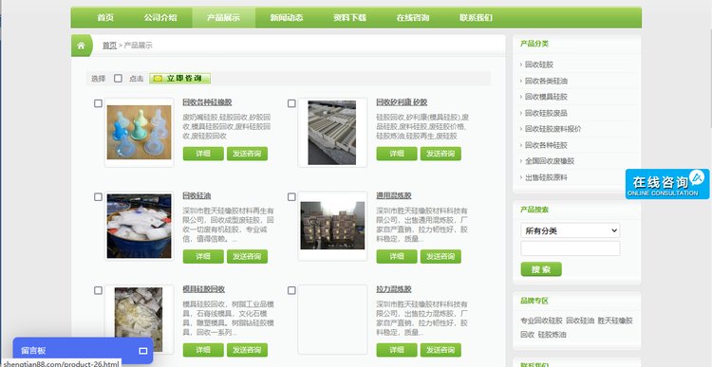712x367 pixels.
Task: Open the blue barrel silicone oil thumbnail
Action: 139,226
